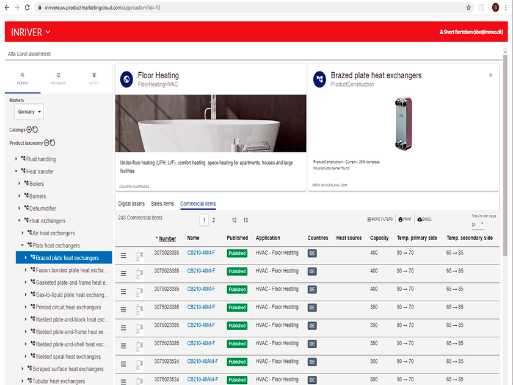Close the Brazed plate heat exchangers card
The image size is (513, 385).
490,75
